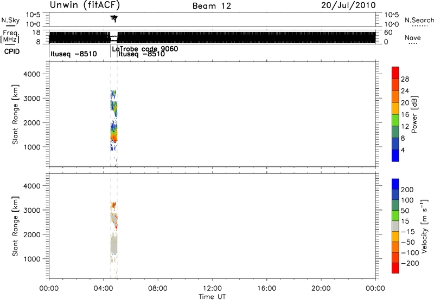The height and width of the screenshot is (300, 434).
Task: Click the date '20/Jul/2010'
Action: tap(348, 5)
